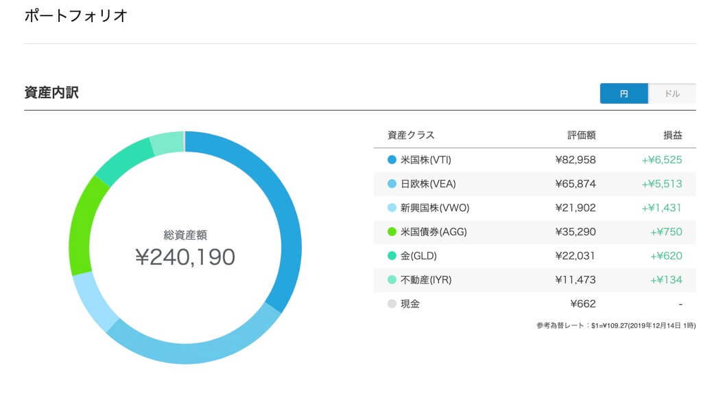The image size is (723, 407).
Task: Select the 米国株(VTI) row label
Action: [425, 160]
